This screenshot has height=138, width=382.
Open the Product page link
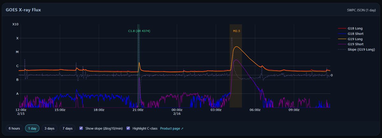pos(172,128)
